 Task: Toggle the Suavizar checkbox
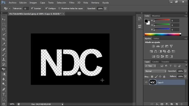point(32,8)
